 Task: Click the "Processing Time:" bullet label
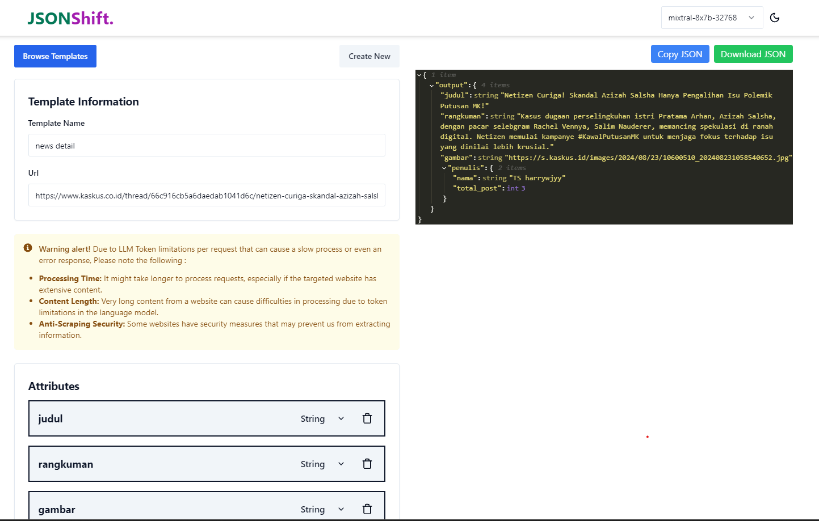pos(70,278)
